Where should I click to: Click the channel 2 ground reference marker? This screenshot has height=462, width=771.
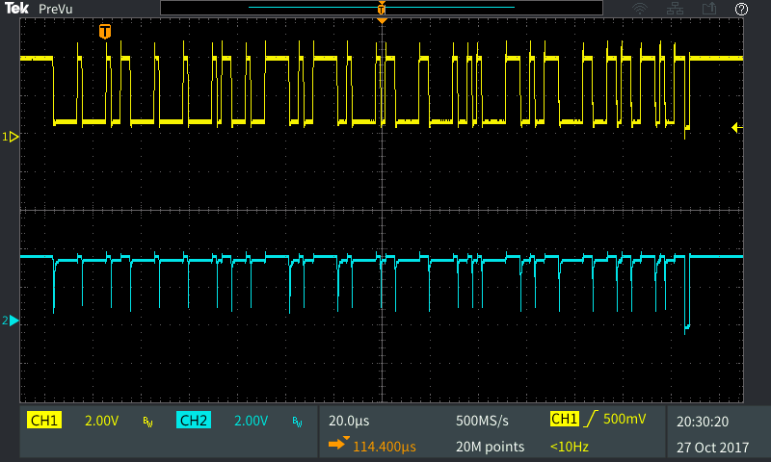coord(12,321)
